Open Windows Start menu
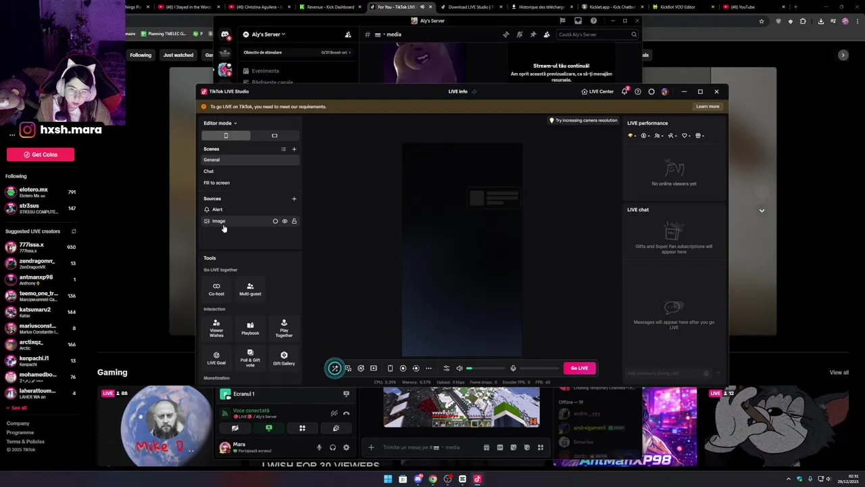The width and height of the screenshot is (865, 487). pos(388,479)
